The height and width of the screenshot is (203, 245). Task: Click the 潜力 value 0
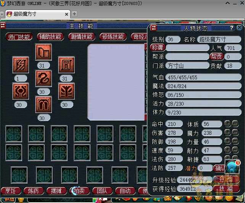coord(205,168)
